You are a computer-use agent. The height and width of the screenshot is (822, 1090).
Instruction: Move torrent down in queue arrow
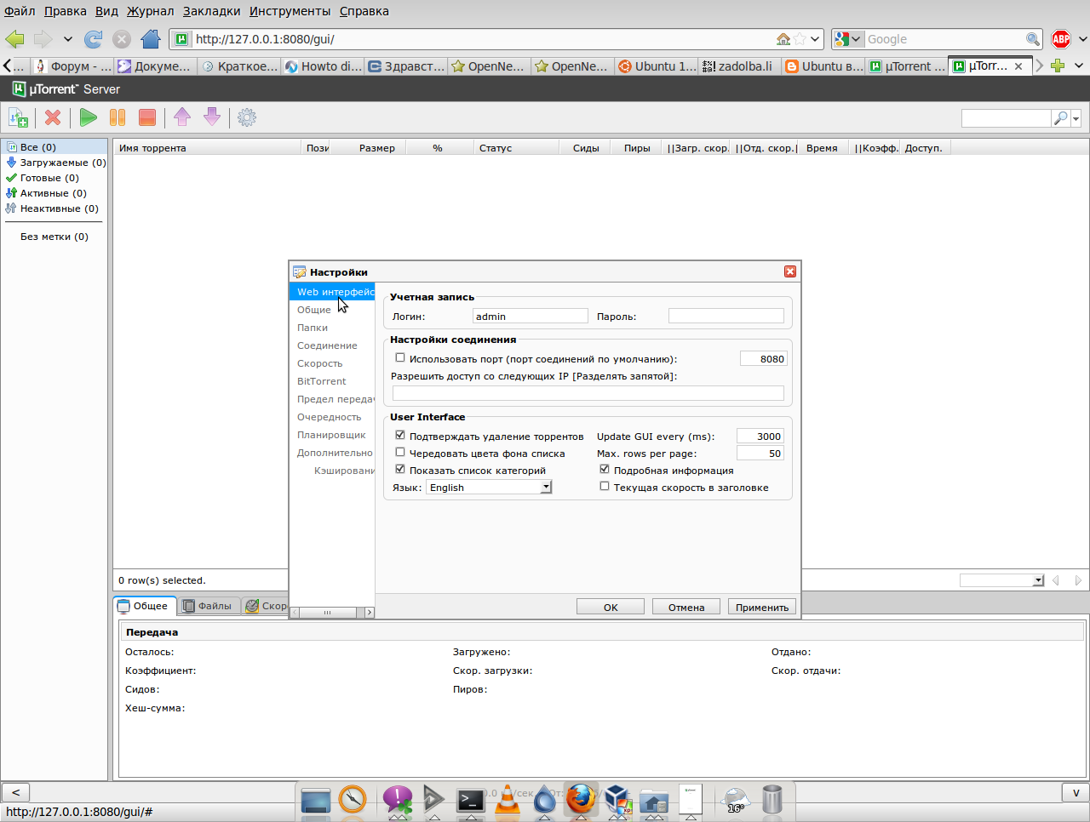(212, 117)
